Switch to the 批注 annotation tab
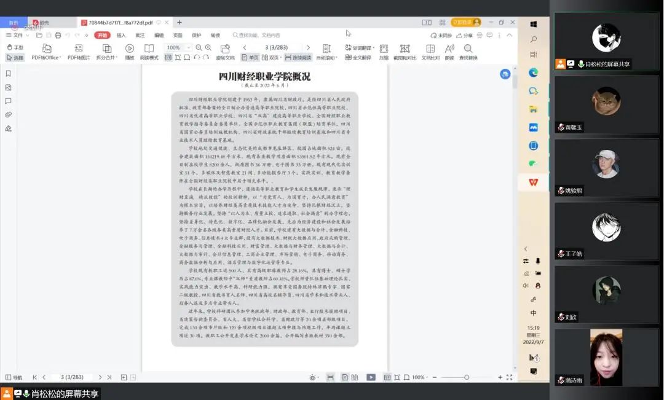 pos(140,35)
